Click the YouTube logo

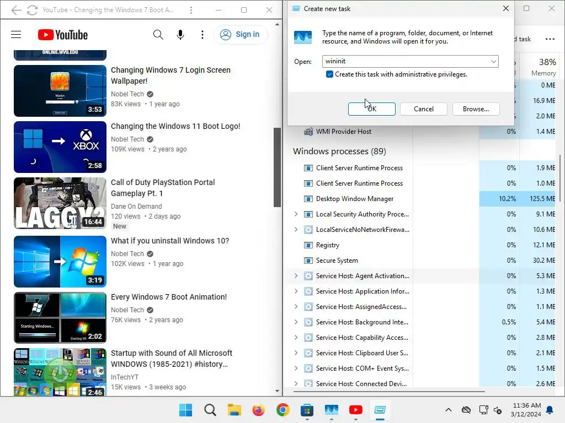click(x=63, y=35)
